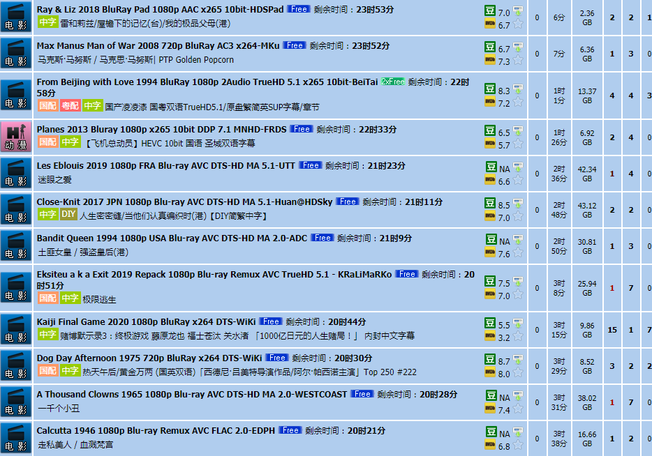This screenshot has height=456, width=652.
Task: Click the 3时38分 time cell for Calcutta 1946
Action: click(x=559, y=439)
